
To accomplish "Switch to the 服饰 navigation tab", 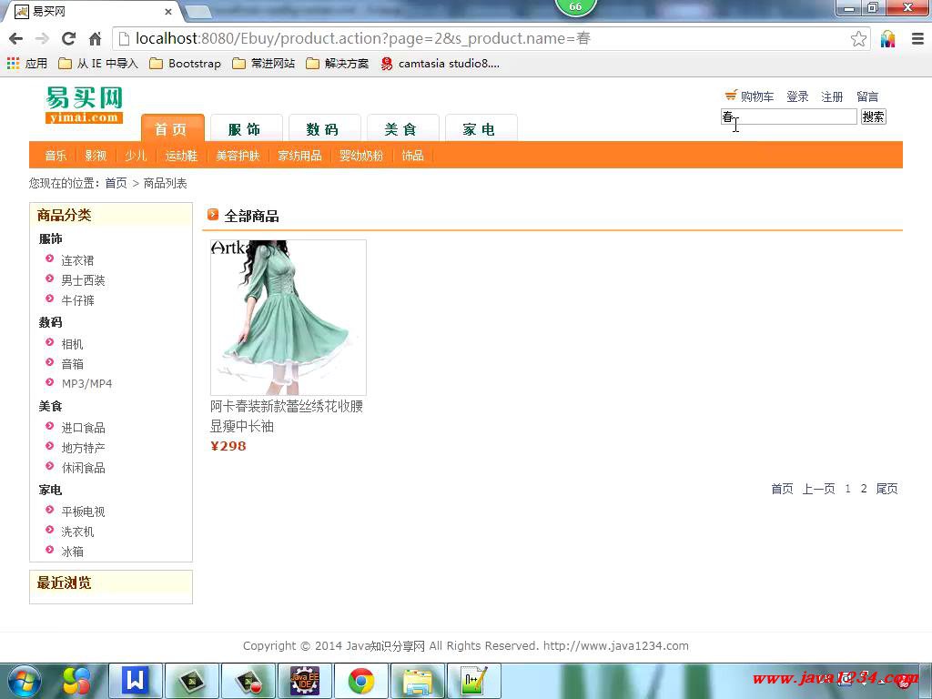I will tap(244, 129).
